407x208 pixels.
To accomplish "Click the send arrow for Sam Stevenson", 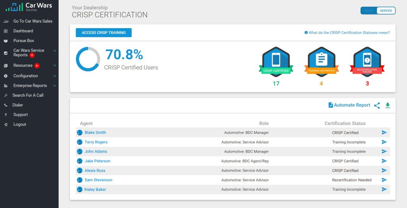I will pyautogui.click(x=384, y=180).
